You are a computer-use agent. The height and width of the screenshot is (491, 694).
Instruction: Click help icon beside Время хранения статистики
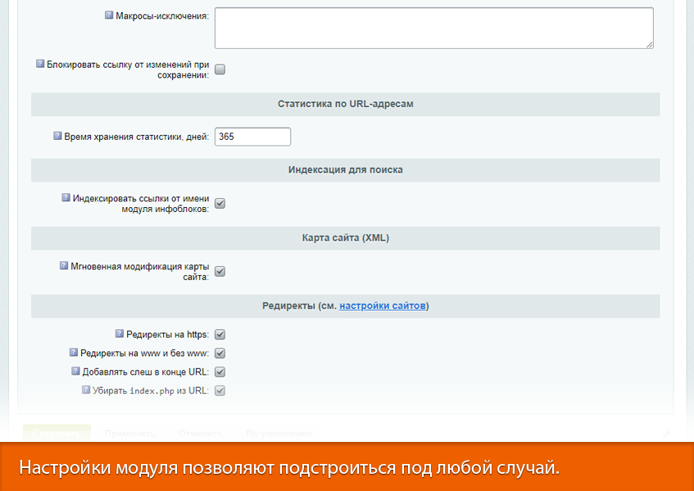(x=57, y=136)
